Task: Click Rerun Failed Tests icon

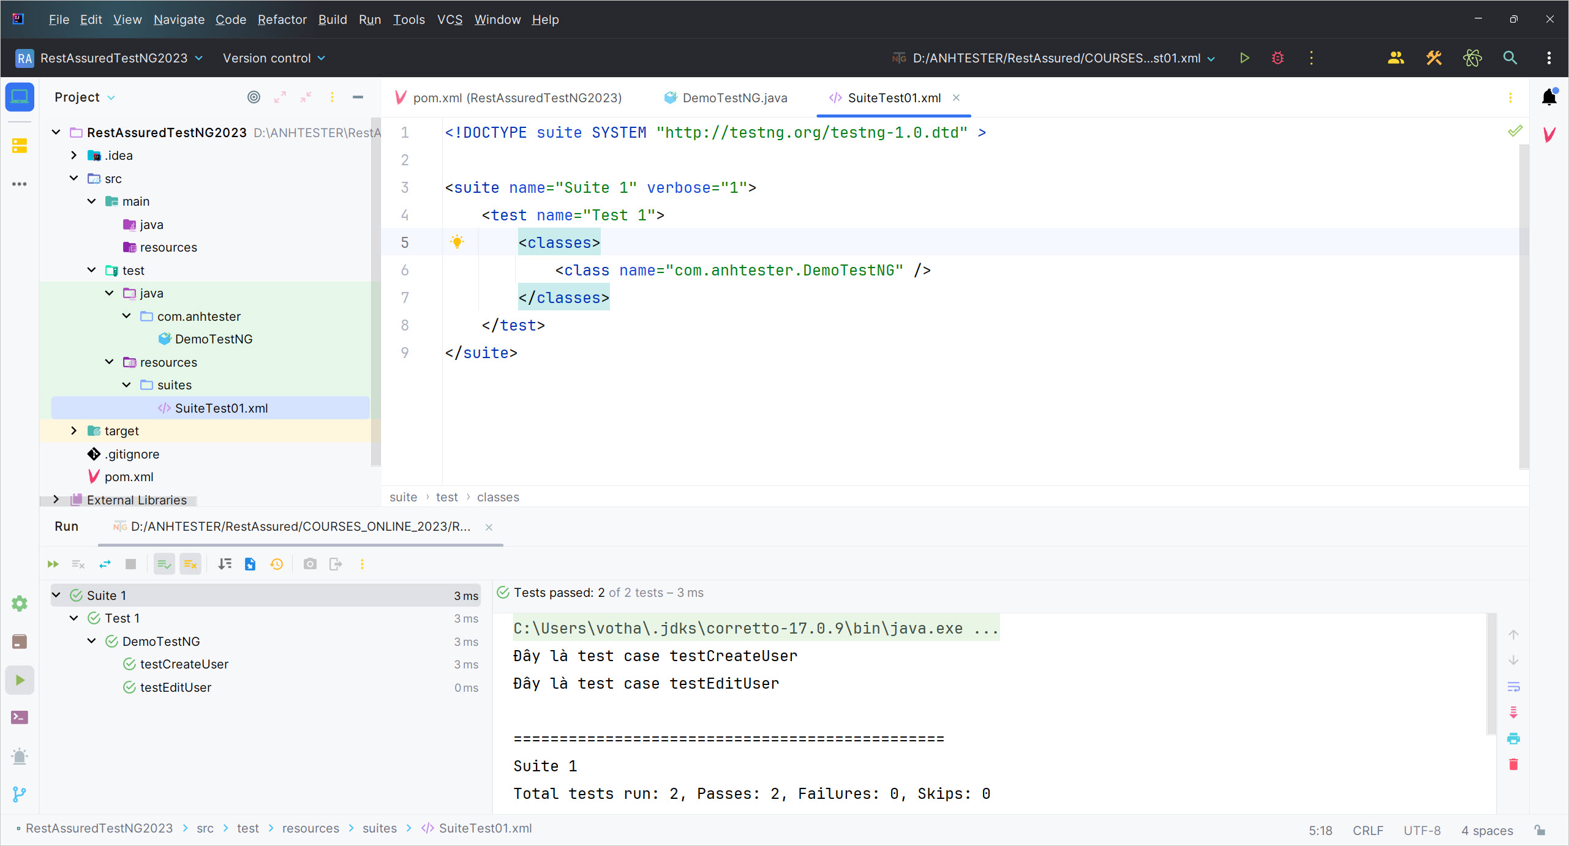Action: tap(78, 564)
